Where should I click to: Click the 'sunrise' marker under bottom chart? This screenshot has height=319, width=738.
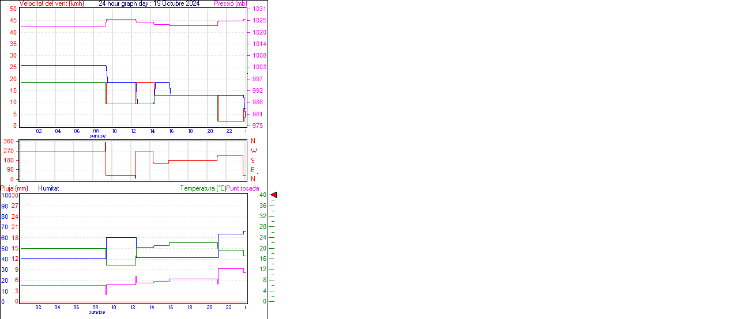97,312
